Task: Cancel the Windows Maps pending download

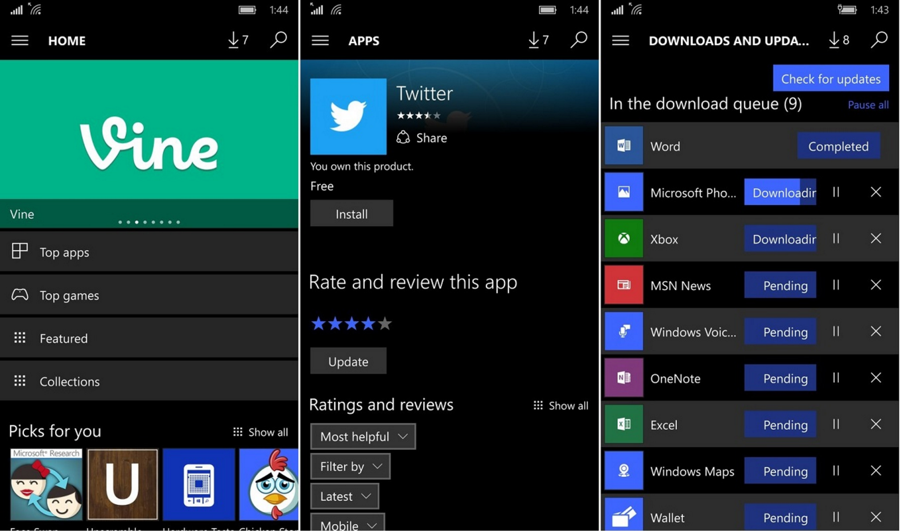Action: pos(876,471)
